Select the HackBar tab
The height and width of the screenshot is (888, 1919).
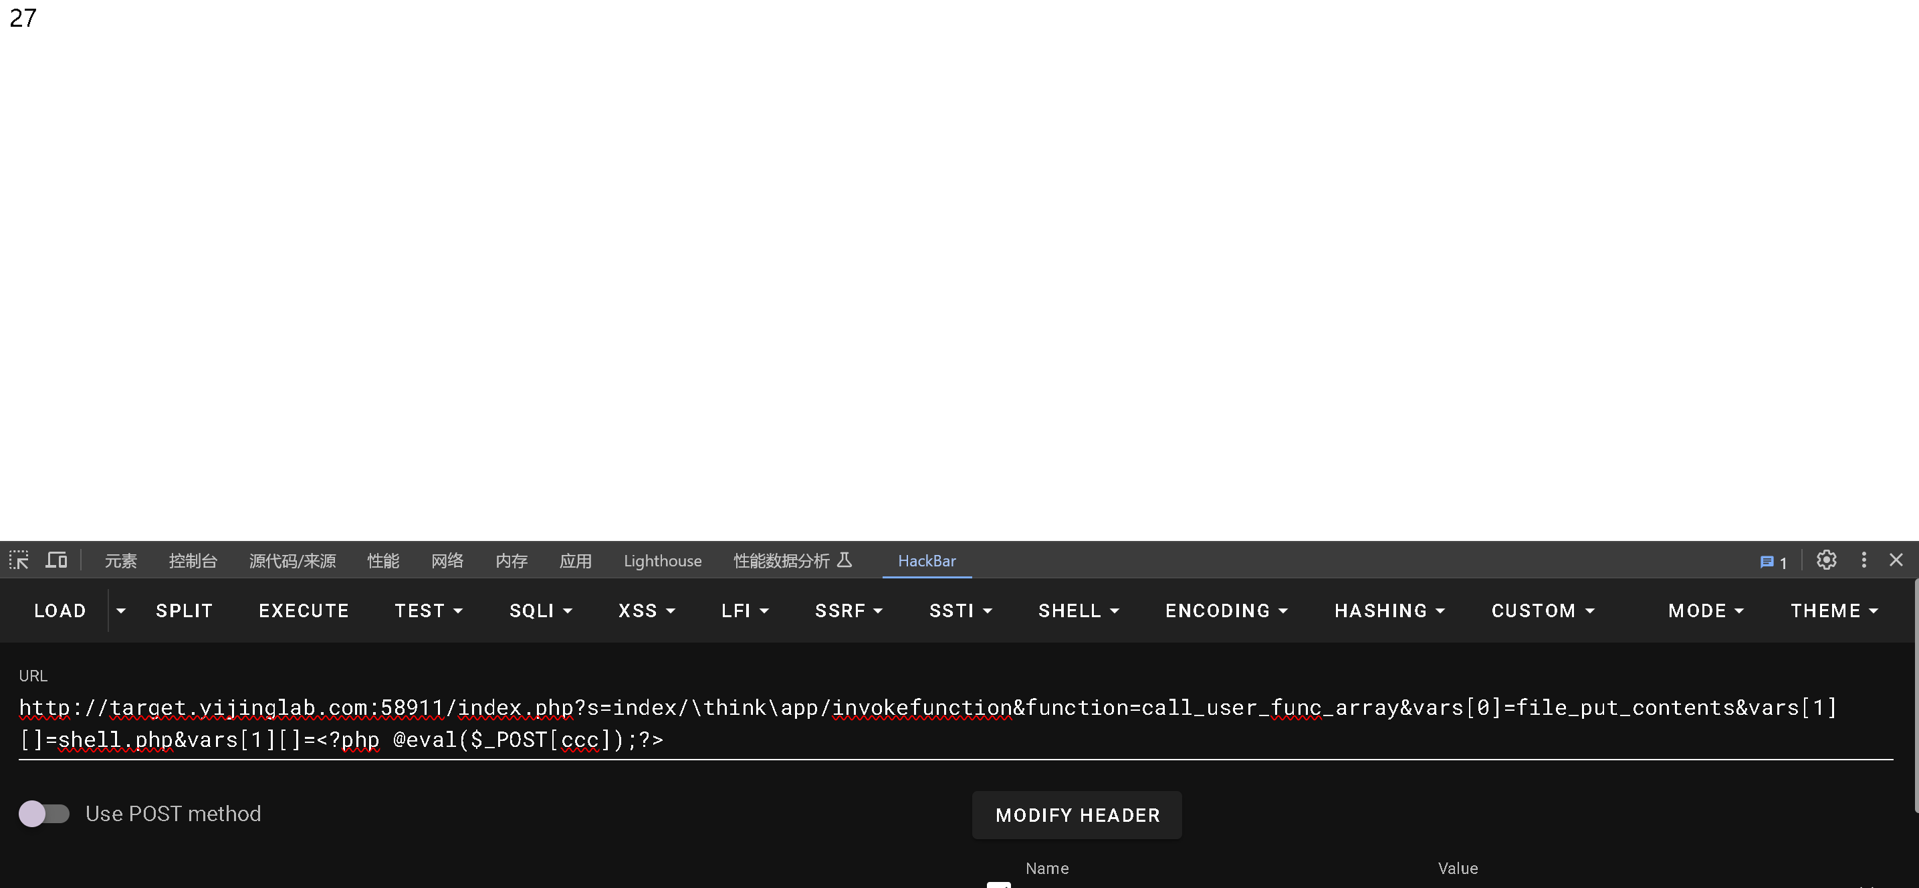[927, 561]
